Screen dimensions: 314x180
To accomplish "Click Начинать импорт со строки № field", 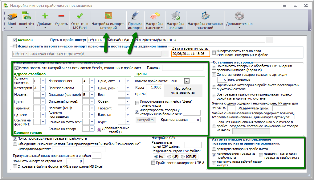I will [x=75, y=161].
